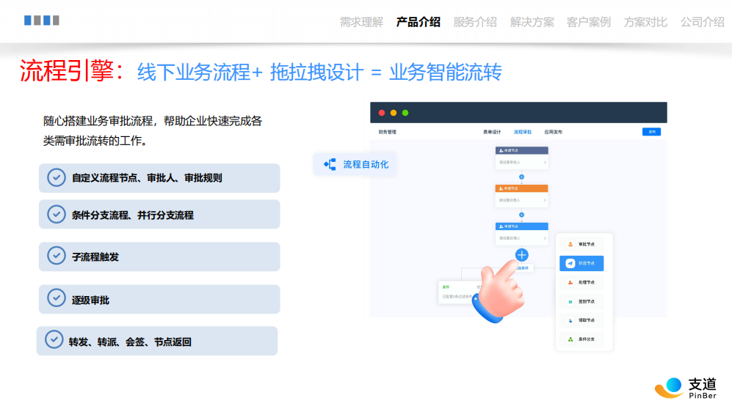Screen dimensions: 732x406
Task: Click the 流程自动化 flow icon
Action: (x=330, y=164)
